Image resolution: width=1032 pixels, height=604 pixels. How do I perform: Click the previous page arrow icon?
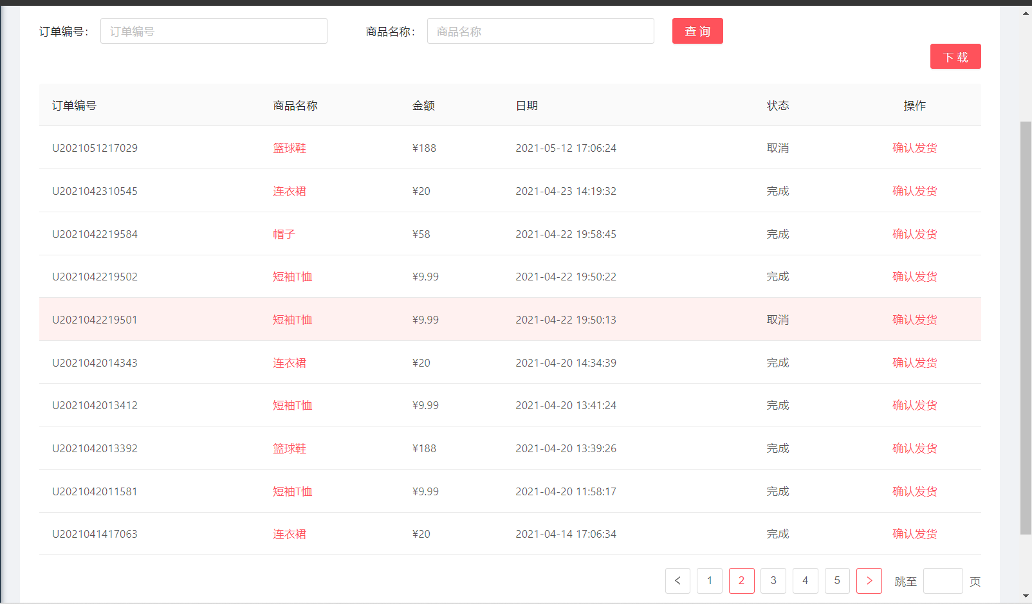(x=677, y=581)
